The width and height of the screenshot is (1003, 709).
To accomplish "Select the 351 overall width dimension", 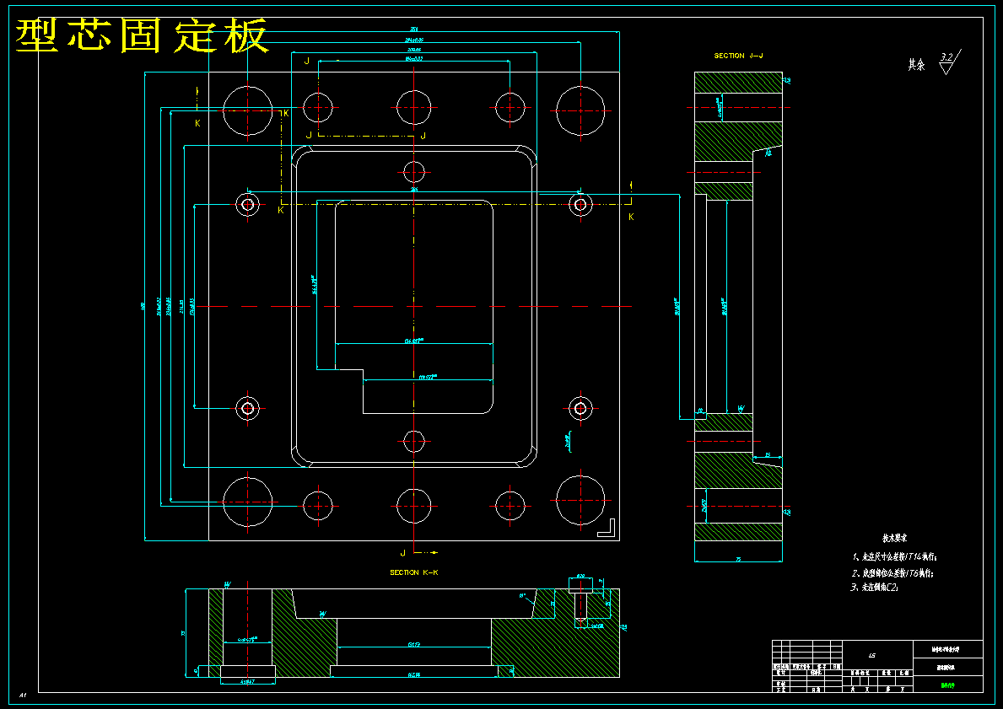I will (x=414, y=29).
